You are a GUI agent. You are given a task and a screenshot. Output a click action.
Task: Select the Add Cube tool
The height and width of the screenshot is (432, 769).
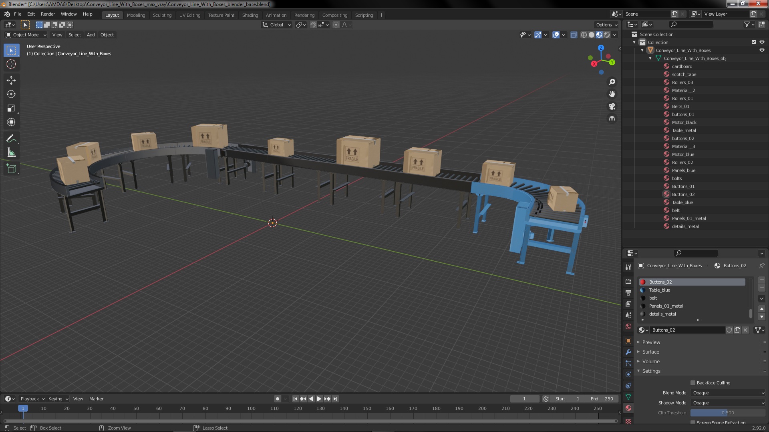coord(11,169)
